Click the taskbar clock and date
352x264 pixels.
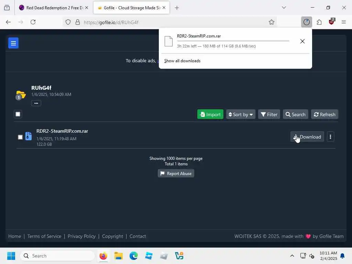tap(328, 256)
